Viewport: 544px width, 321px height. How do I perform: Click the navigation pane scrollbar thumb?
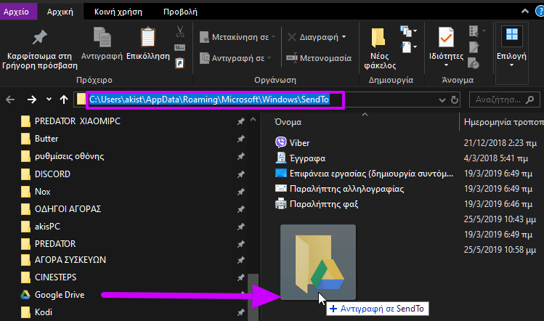(x=253, y=297)
